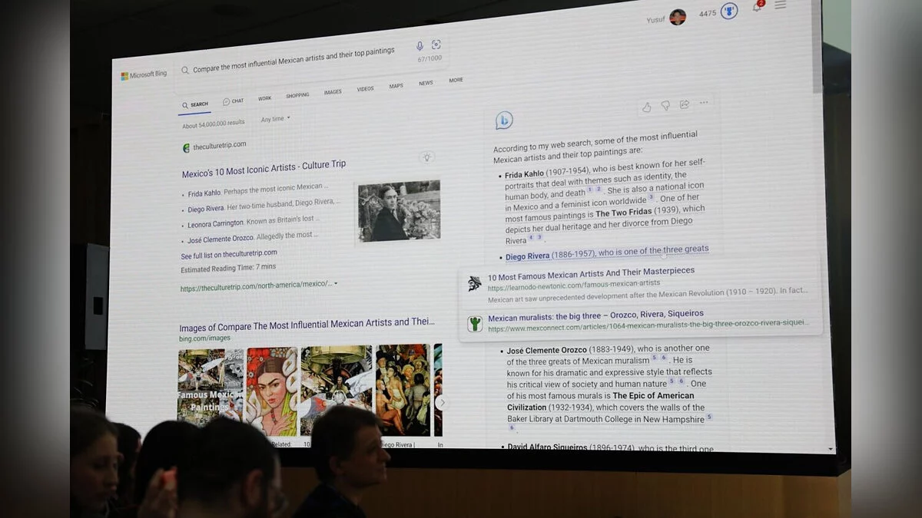Open 10 Most Famous Mexican Artists And Their Masterpieces
922x518 pixels.
pos(591,272)
